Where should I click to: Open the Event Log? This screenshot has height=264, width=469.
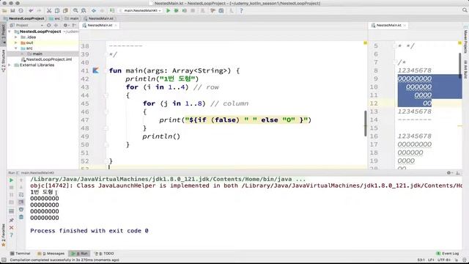tap(448, 254)
